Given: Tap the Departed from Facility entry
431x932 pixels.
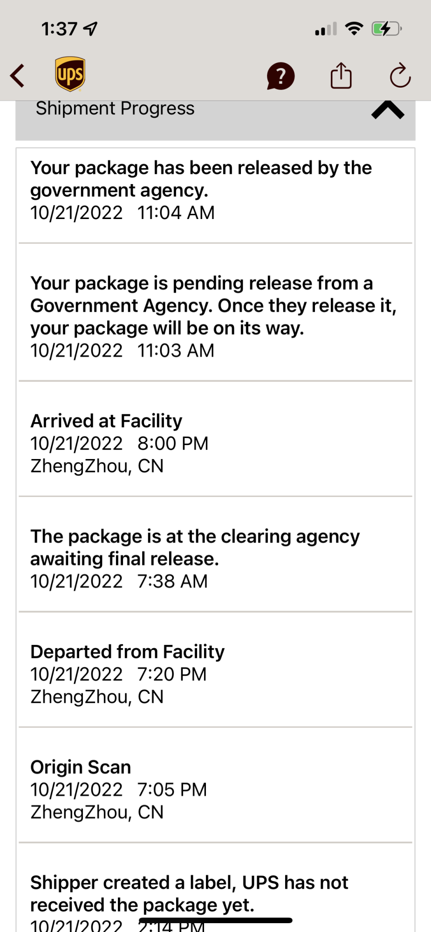Looking at the screenshot, I should point(127,674).
